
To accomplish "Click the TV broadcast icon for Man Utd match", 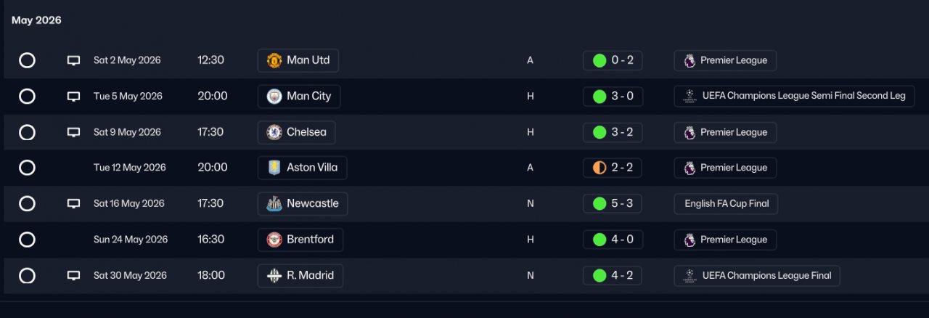I will 73,60.
